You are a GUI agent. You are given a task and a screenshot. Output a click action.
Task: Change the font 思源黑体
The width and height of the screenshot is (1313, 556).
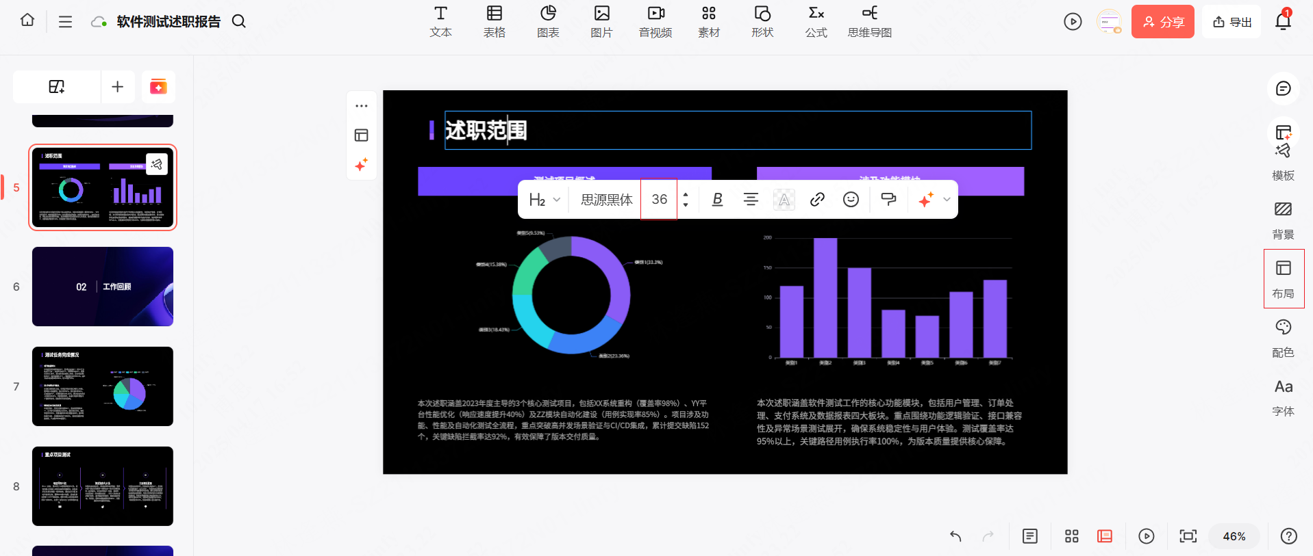tap(607, 200)
